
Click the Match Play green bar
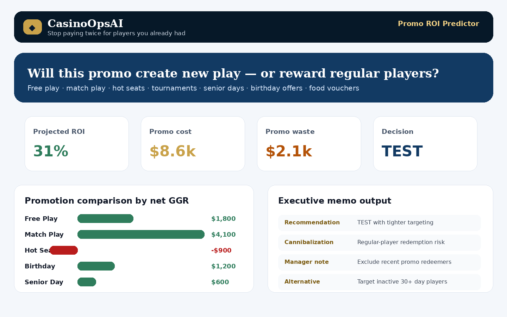[x=141, y=235]
